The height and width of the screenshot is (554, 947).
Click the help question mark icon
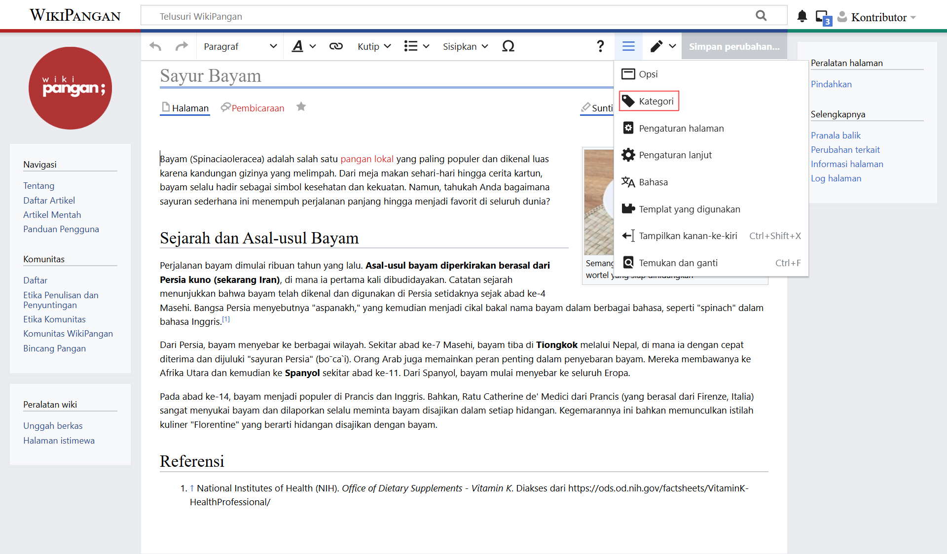600,46
